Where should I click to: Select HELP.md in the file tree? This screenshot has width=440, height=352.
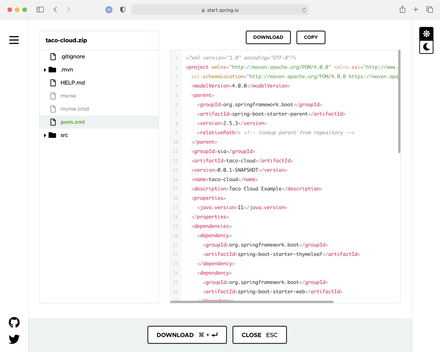coord(72,83)
